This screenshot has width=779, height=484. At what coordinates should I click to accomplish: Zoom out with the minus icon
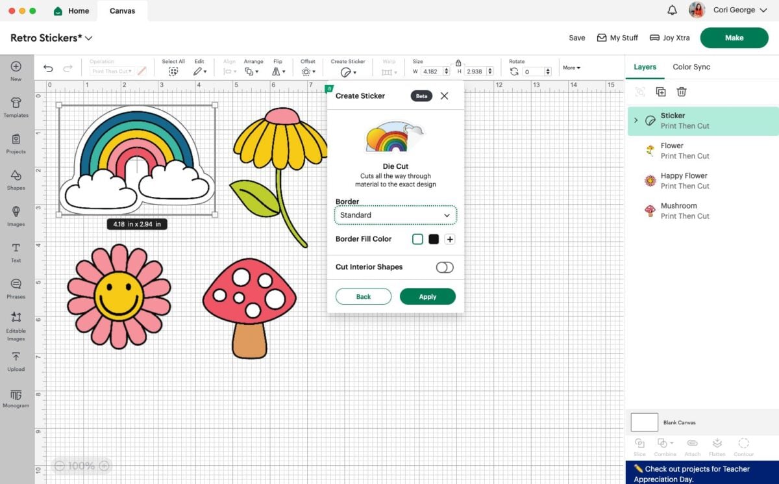tap(60, 466)
